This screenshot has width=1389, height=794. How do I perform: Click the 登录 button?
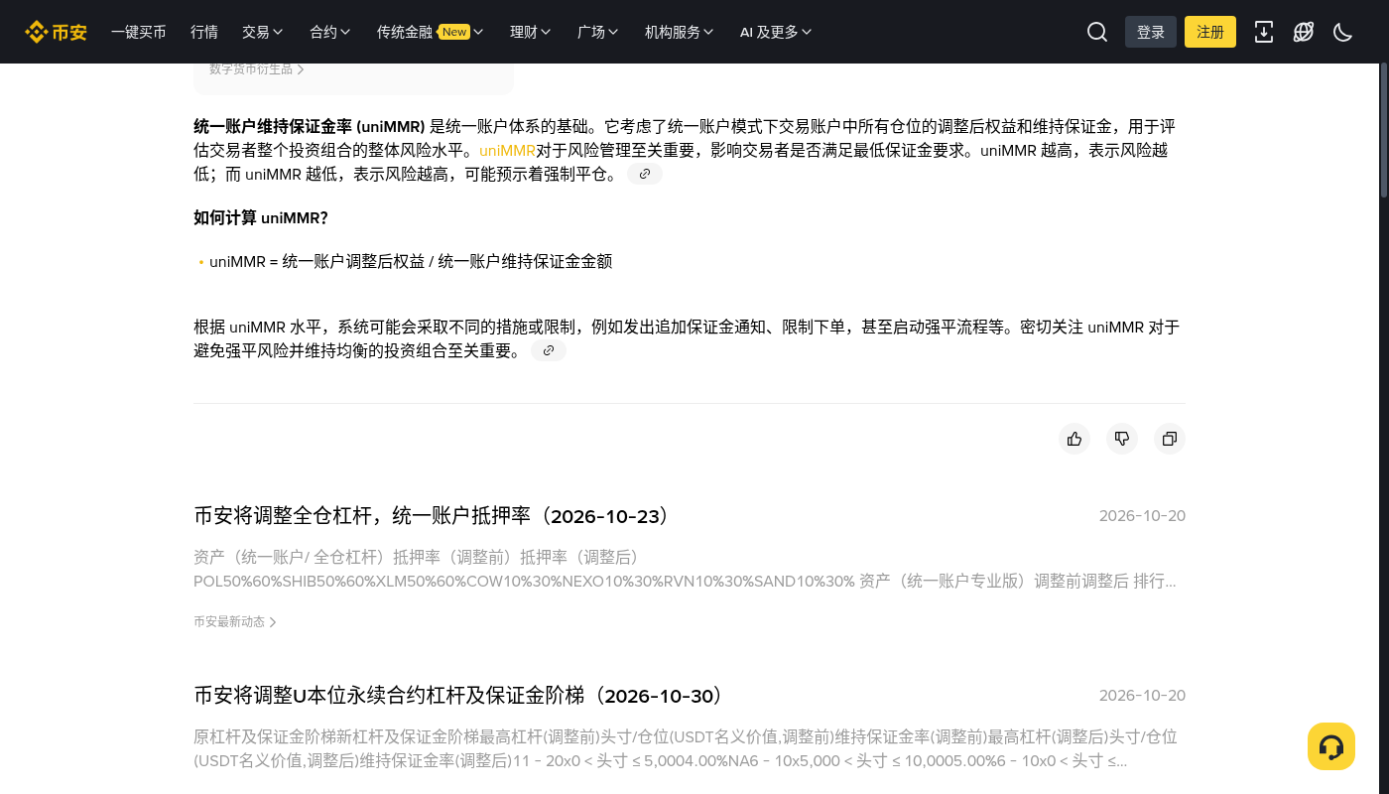click(x=1151, y=32)
